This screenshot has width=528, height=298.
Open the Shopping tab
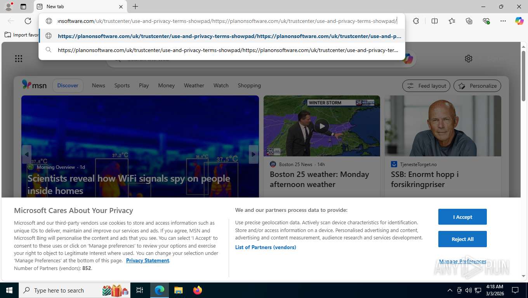[x=249, y=85]
